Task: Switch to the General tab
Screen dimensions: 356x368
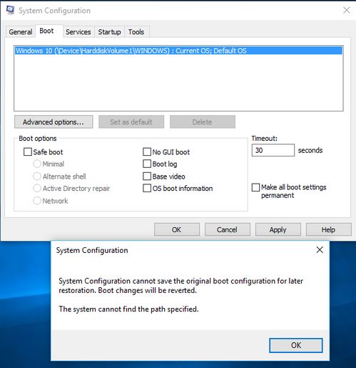Action: 21,31
